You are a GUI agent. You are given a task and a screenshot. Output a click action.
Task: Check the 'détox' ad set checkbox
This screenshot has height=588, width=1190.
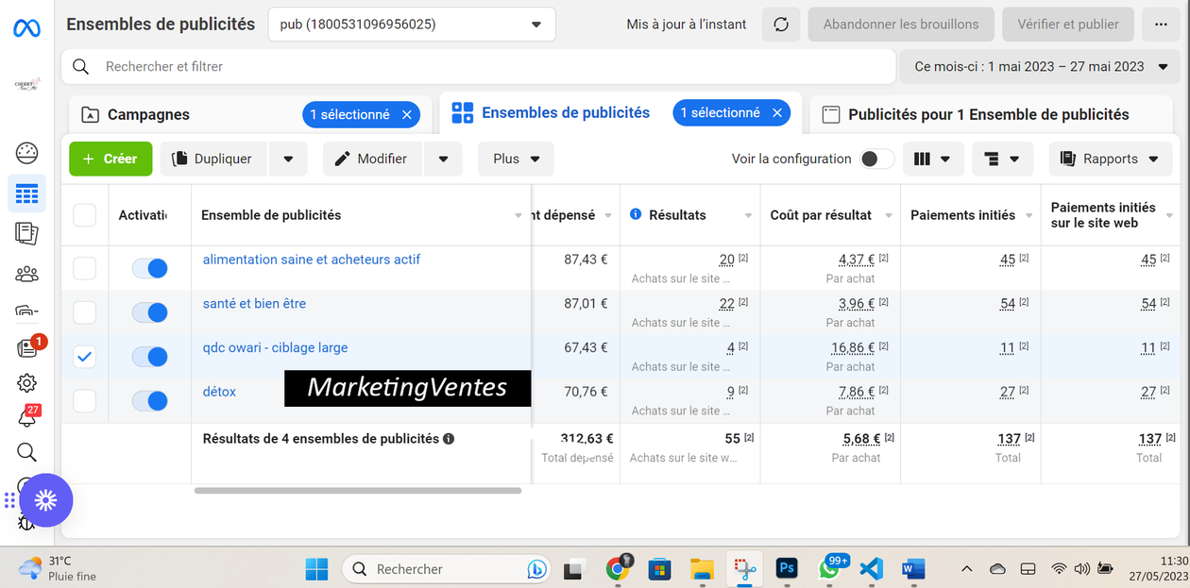pyautogui.click(x=85, y=400)
